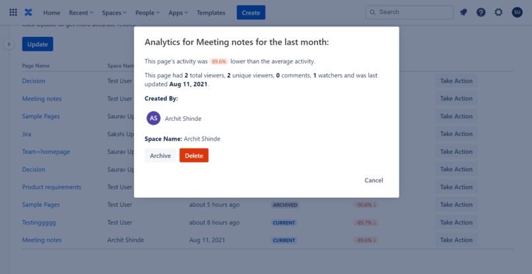Open the Testingggg page link
This screenshot has height=274, width=532.
pos(39,223)
